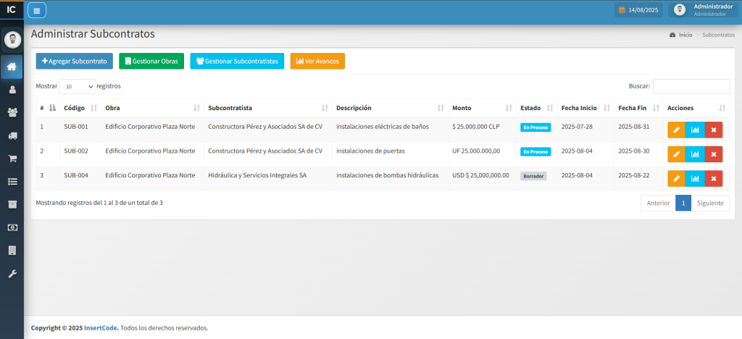Open Gestionar Subcontratistas
Viewport: 742px width, 339px height.
click(237, 62)
